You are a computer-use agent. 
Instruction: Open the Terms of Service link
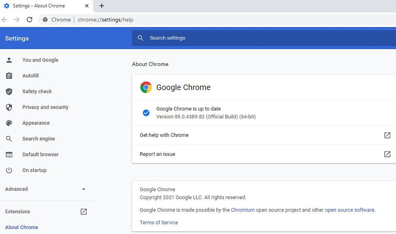pos(159,223)
